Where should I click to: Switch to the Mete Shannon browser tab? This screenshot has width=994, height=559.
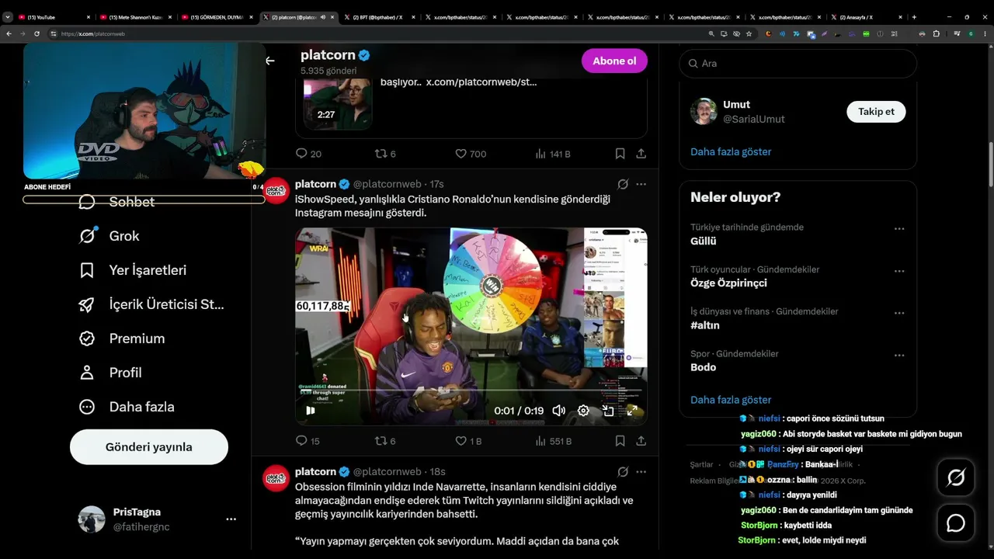(x=136, y=17)
